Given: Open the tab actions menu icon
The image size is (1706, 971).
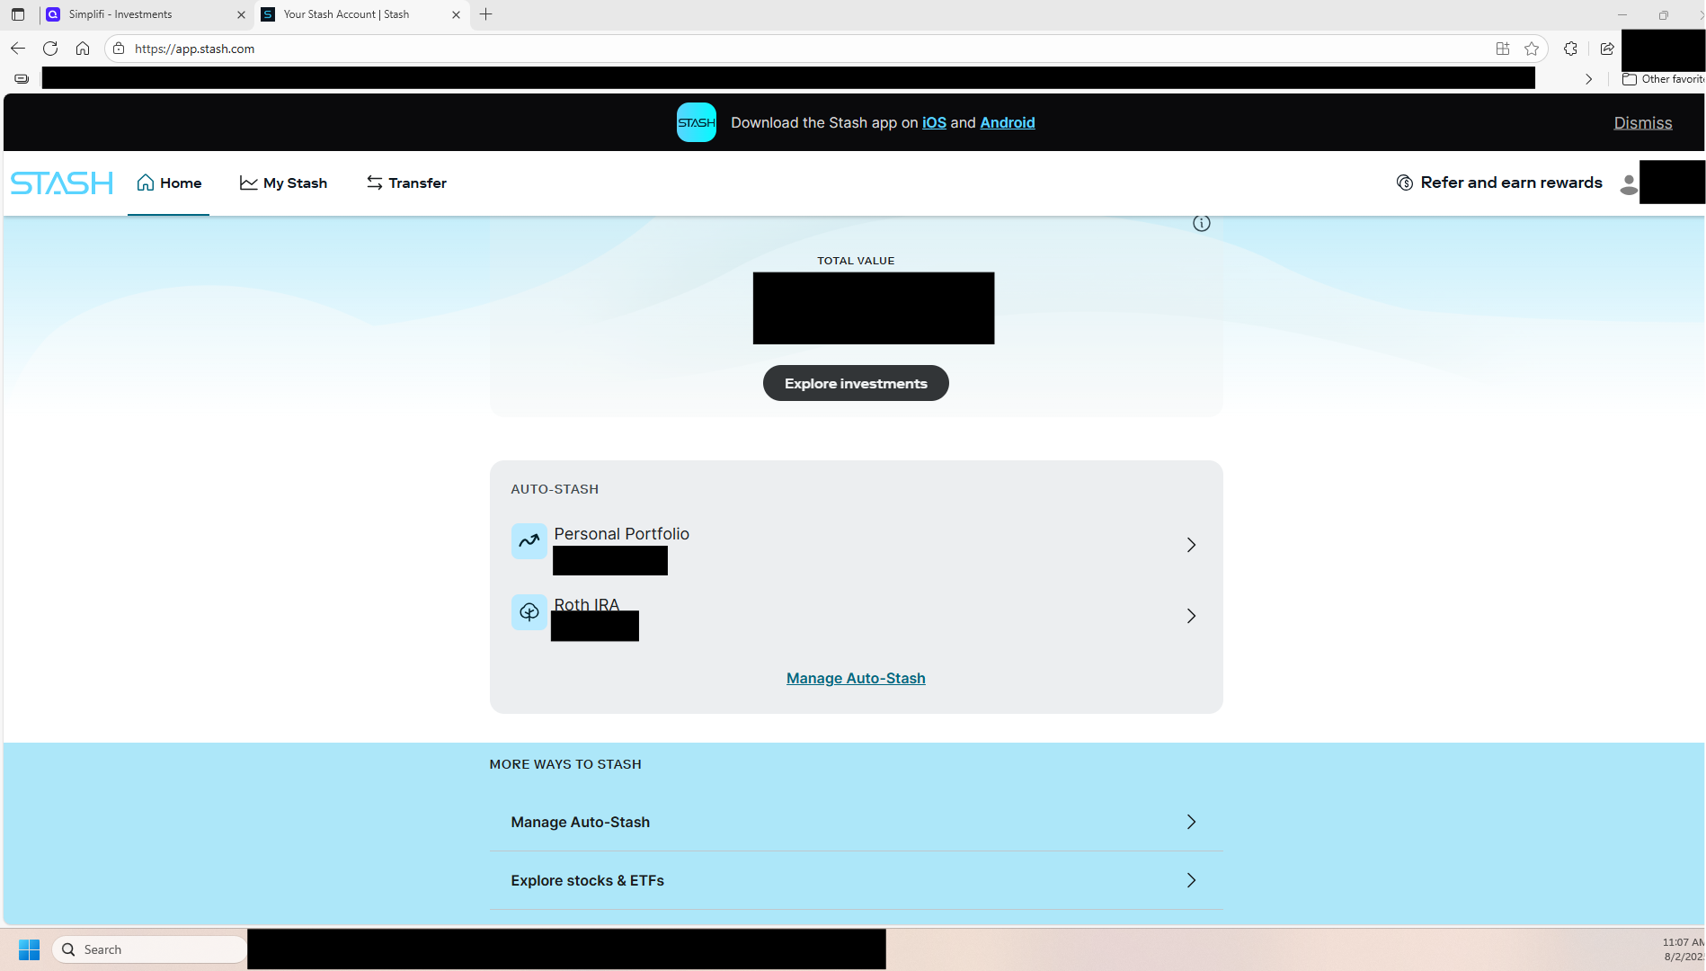Looking at the screenshot, I should click(x=18, y=14).
